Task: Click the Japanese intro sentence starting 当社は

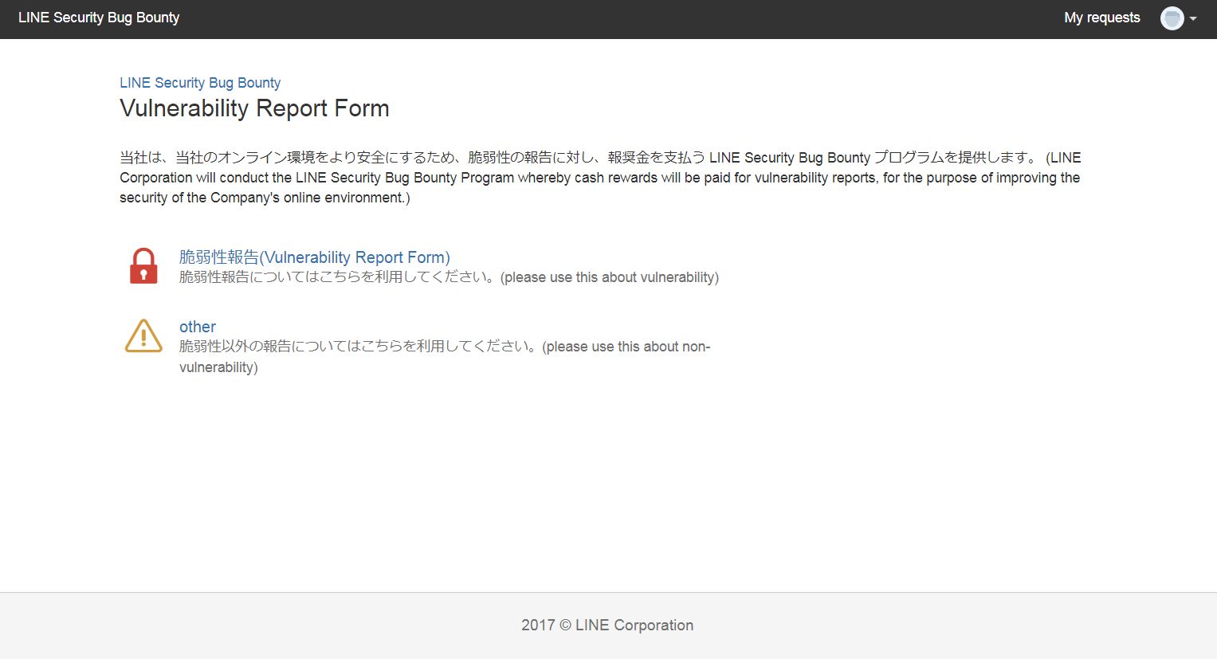Action: (579, 158)
